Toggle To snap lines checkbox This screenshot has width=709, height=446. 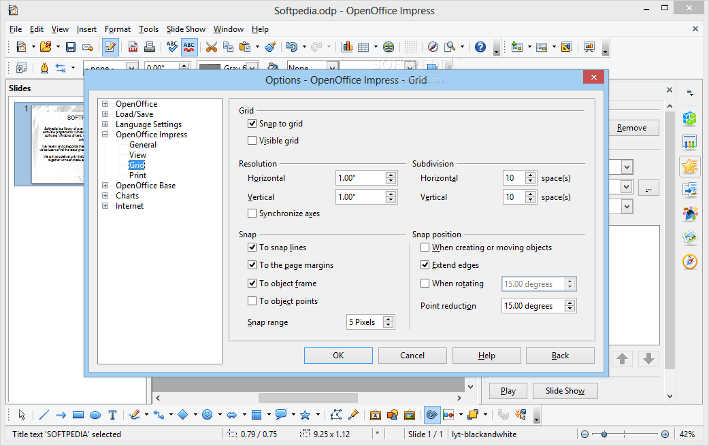252,247
